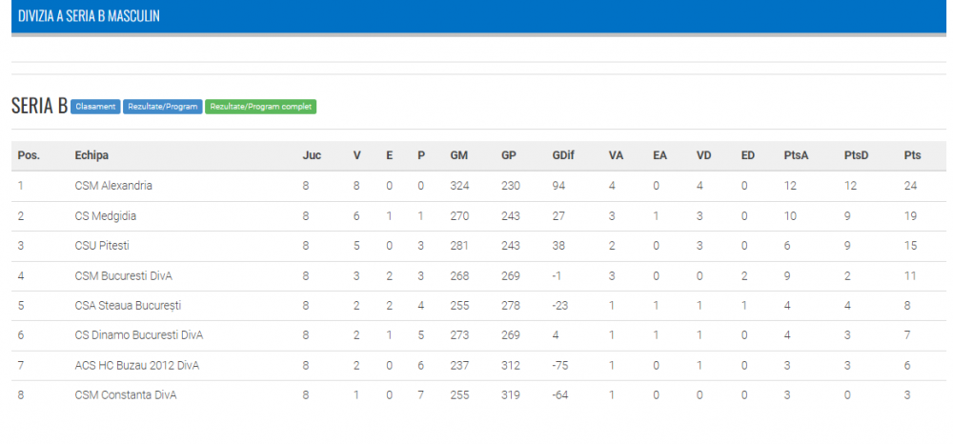Select the ACS HC Buzau 2012 DivA row

point(478,366)
